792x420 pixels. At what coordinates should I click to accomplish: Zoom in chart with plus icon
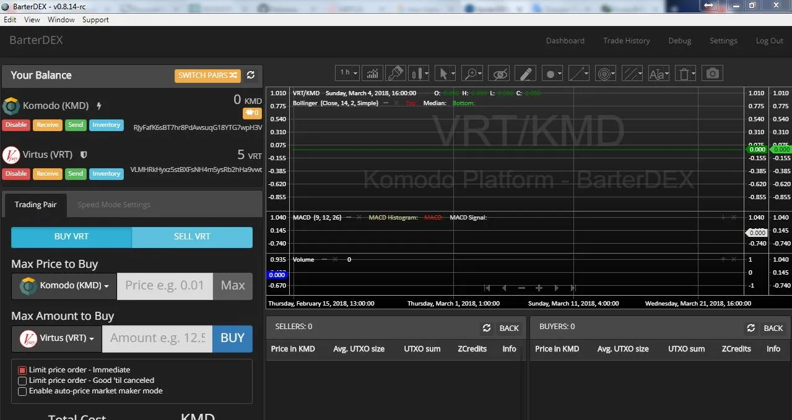539,288
